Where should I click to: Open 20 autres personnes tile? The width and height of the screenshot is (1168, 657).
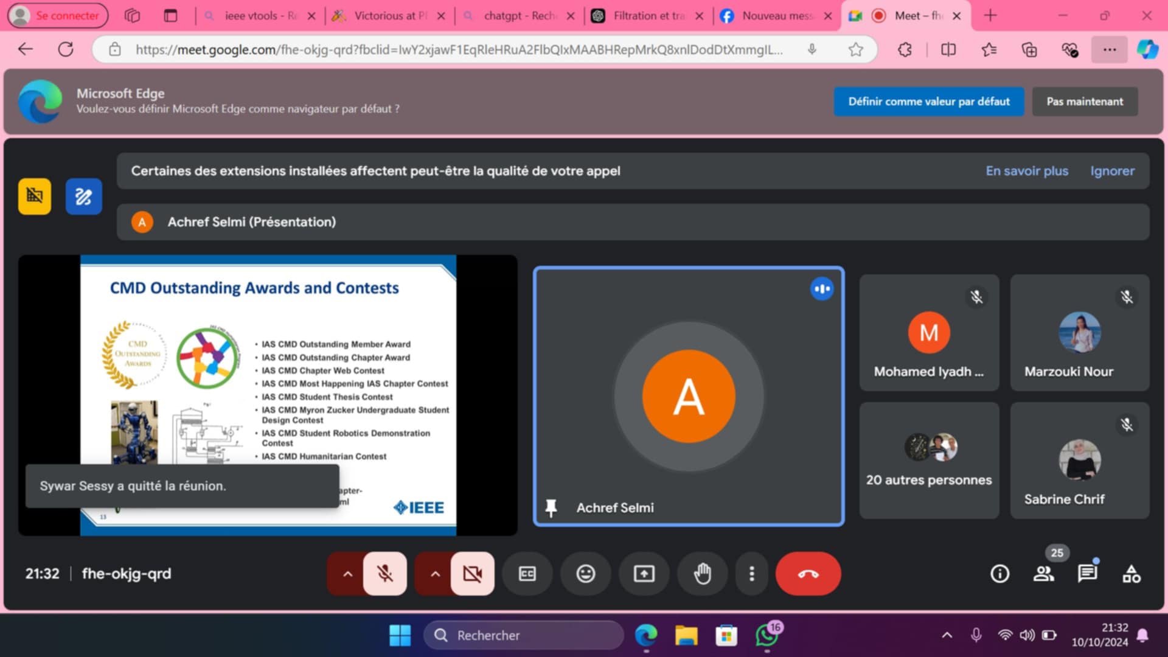(929, 461)
